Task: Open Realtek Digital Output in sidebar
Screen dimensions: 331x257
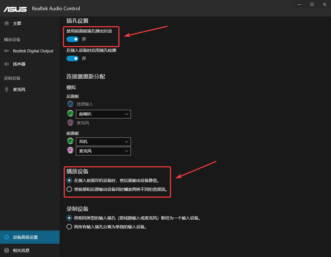Action: (33, 51)
